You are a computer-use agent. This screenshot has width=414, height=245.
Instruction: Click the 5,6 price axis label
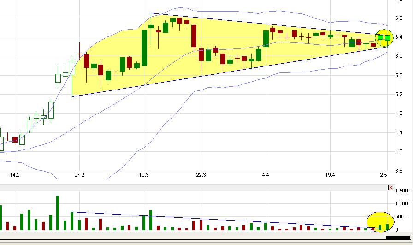(x=399, y=76)
